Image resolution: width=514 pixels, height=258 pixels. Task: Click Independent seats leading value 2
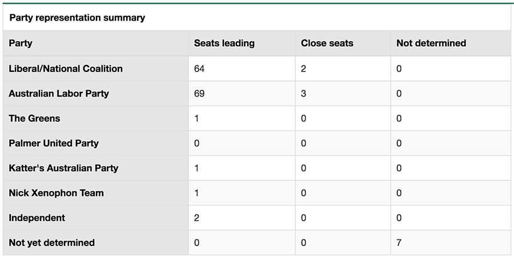(196, 218)
